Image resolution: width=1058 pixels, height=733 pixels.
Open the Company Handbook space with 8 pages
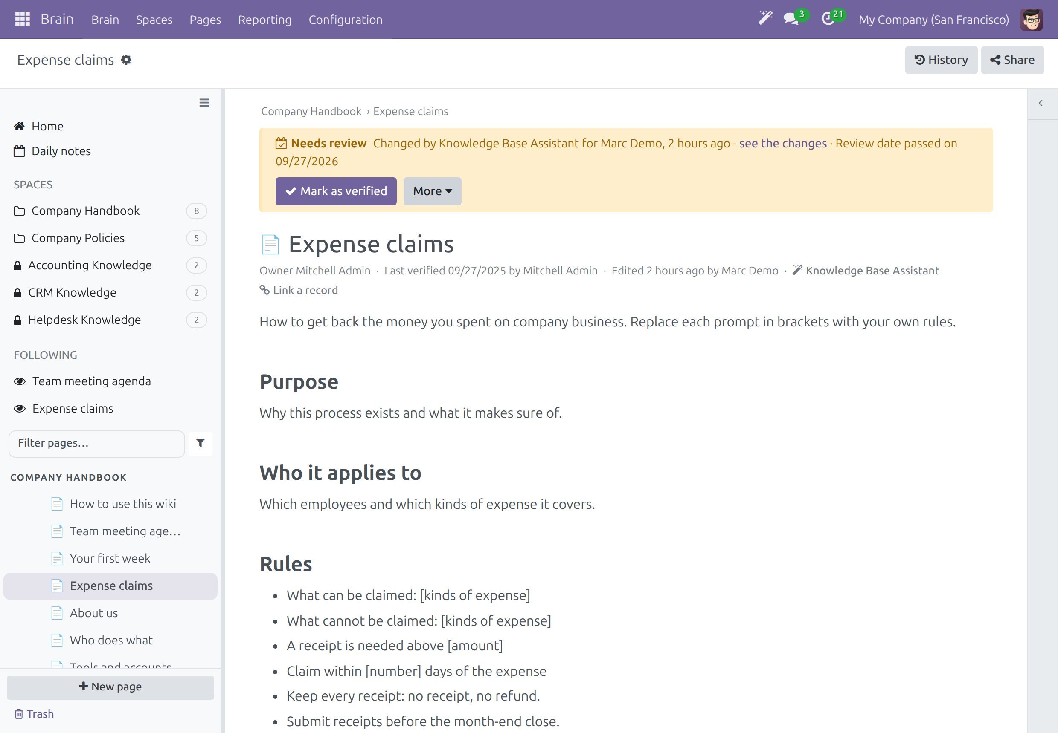(110, 211)
